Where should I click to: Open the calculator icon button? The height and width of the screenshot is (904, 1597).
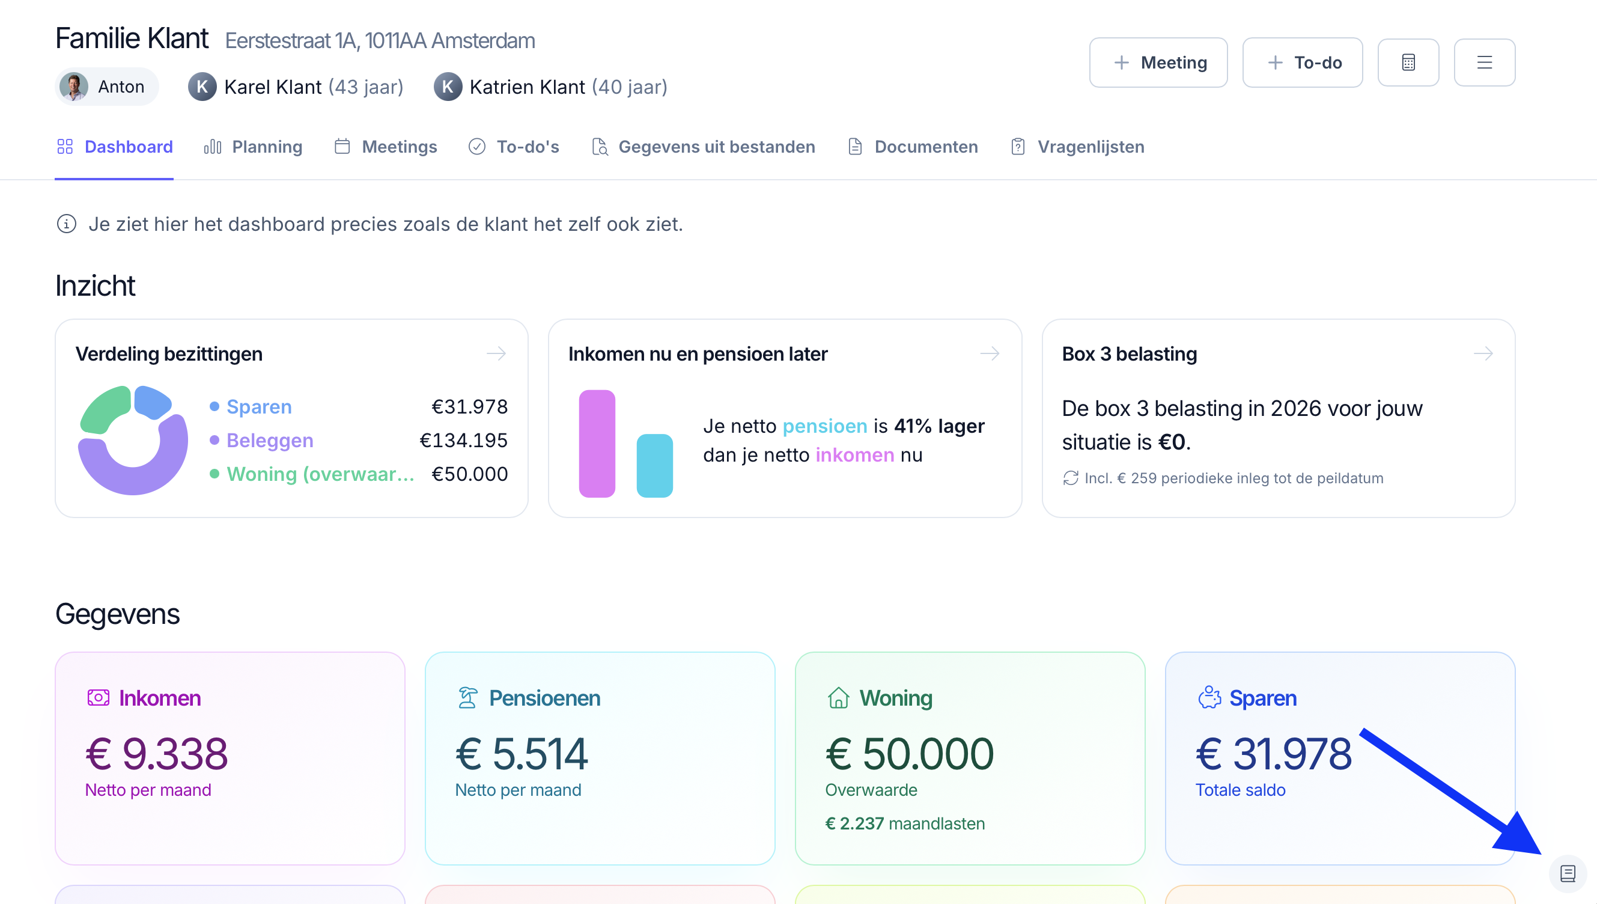tap(1408, 62)
